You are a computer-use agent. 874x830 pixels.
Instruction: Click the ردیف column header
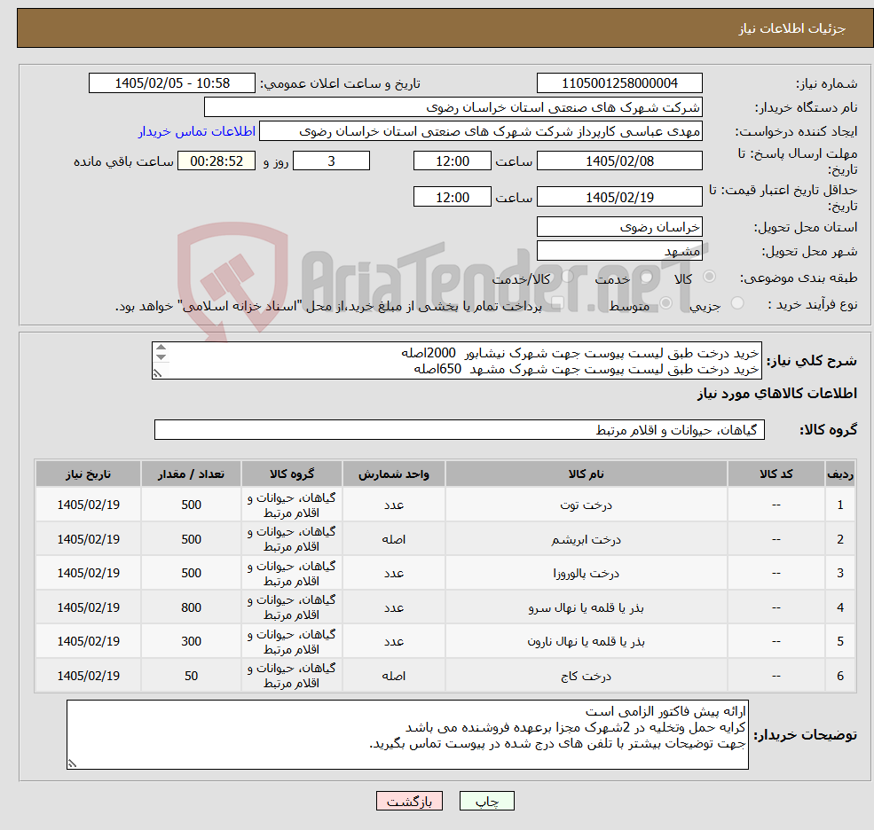840,474
